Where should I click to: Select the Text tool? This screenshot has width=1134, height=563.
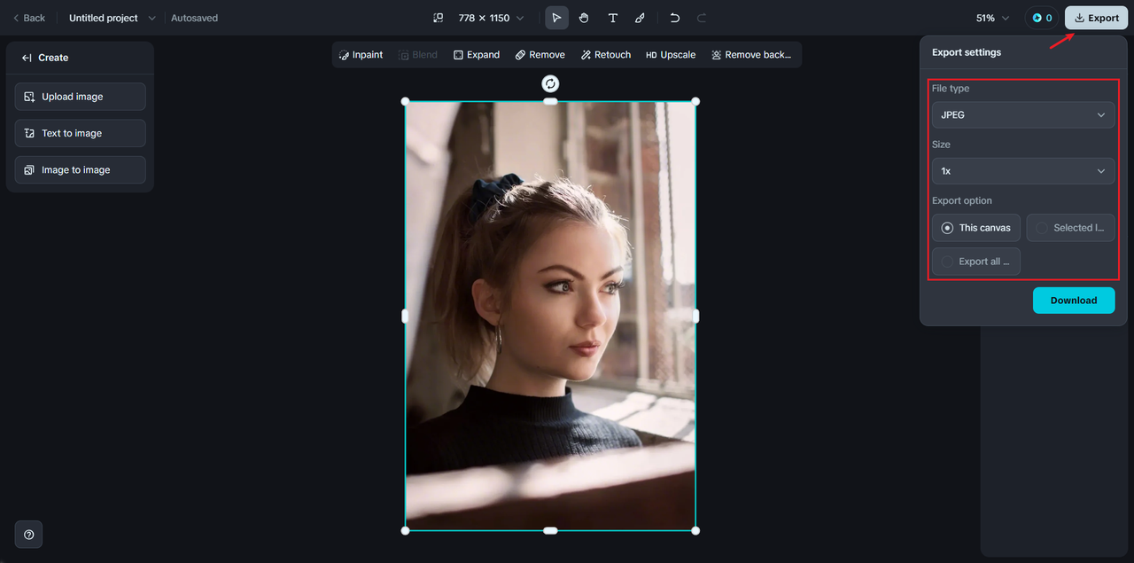(612, 18)
